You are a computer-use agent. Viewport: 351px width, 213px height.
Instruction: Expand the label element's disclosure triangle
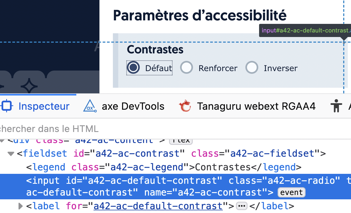pos(20,206)
